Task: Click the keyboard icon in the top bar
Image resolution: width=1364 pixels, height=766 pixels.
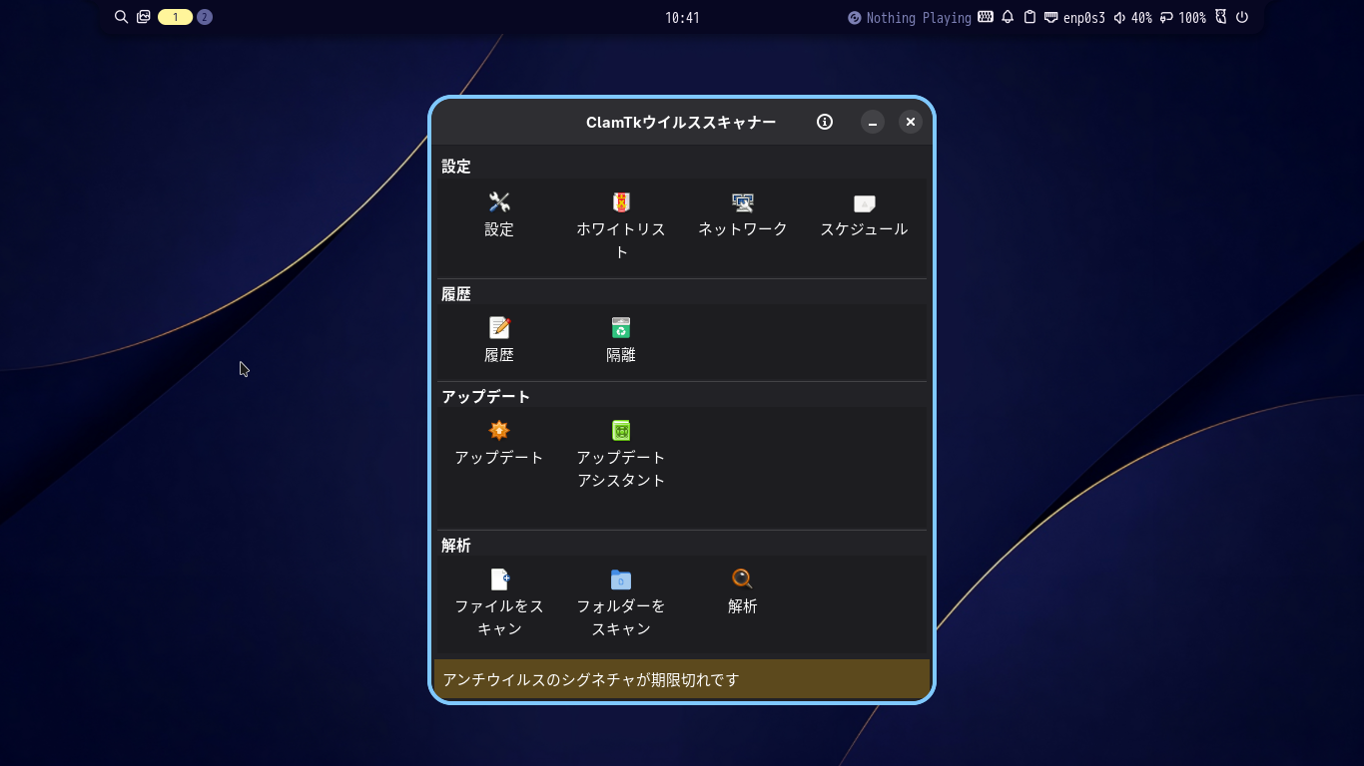Action: [x=986, y=17]
